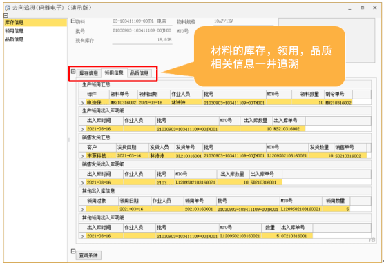Select 2021-03-16 领料日期 cell in 生产领用汇总
This screenshot has height=265, width=384.
pos(154,103)
